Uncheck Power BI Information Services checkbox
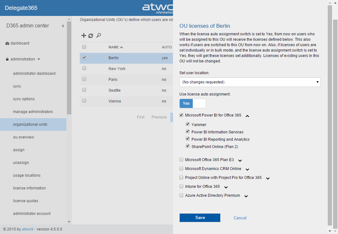338x234 pixels. tap(188, 131)
